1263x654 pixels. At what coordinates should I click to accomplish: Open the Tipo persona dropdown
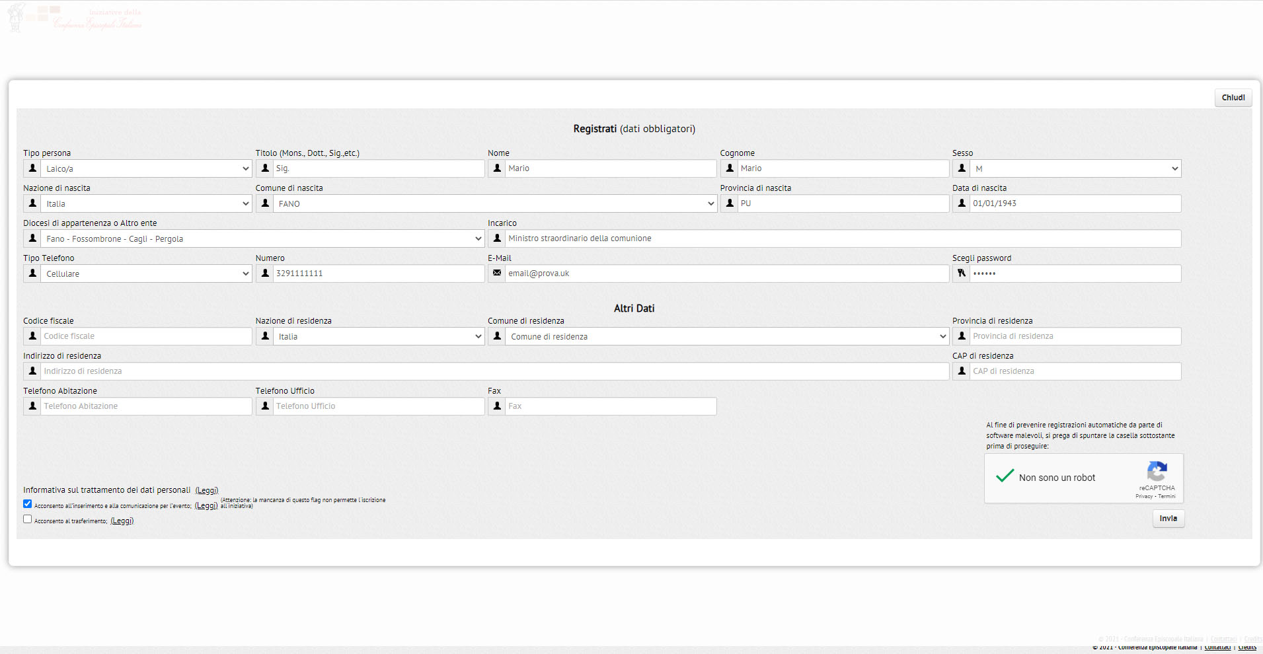click(146, 169)
